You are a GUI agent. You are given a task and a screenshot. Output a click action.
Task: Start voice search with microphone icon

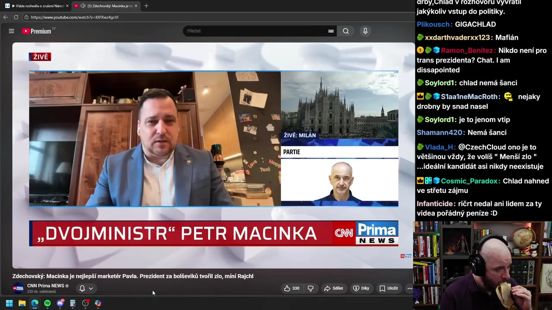[365, 31]
